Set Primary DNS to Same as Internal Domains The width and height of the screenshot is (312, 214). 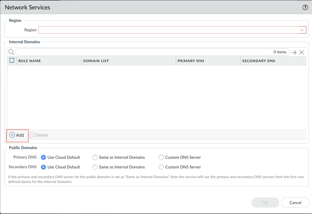95,157
